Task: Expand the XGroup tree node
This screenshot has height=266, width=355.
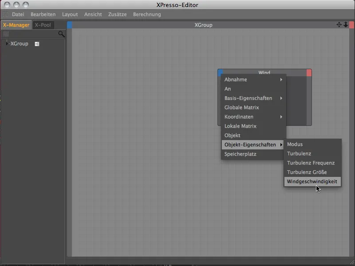Action: pyautogui.click(x=7, y=43)
